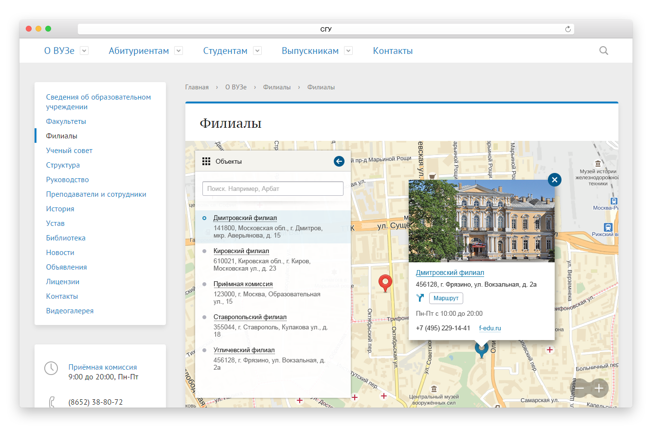Image resolution: width=652 pixels, height=427 pixels.
Task: Zoom out the map with minus button
Action: coord(580,388)
